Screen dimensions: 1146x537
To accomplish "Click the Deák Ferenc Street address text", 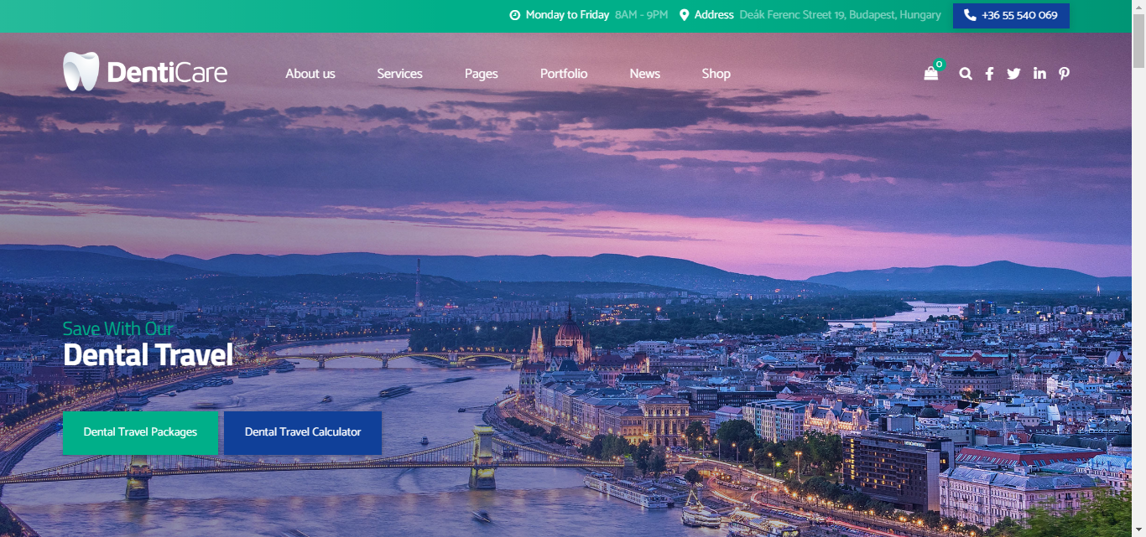I will point(840,15).
